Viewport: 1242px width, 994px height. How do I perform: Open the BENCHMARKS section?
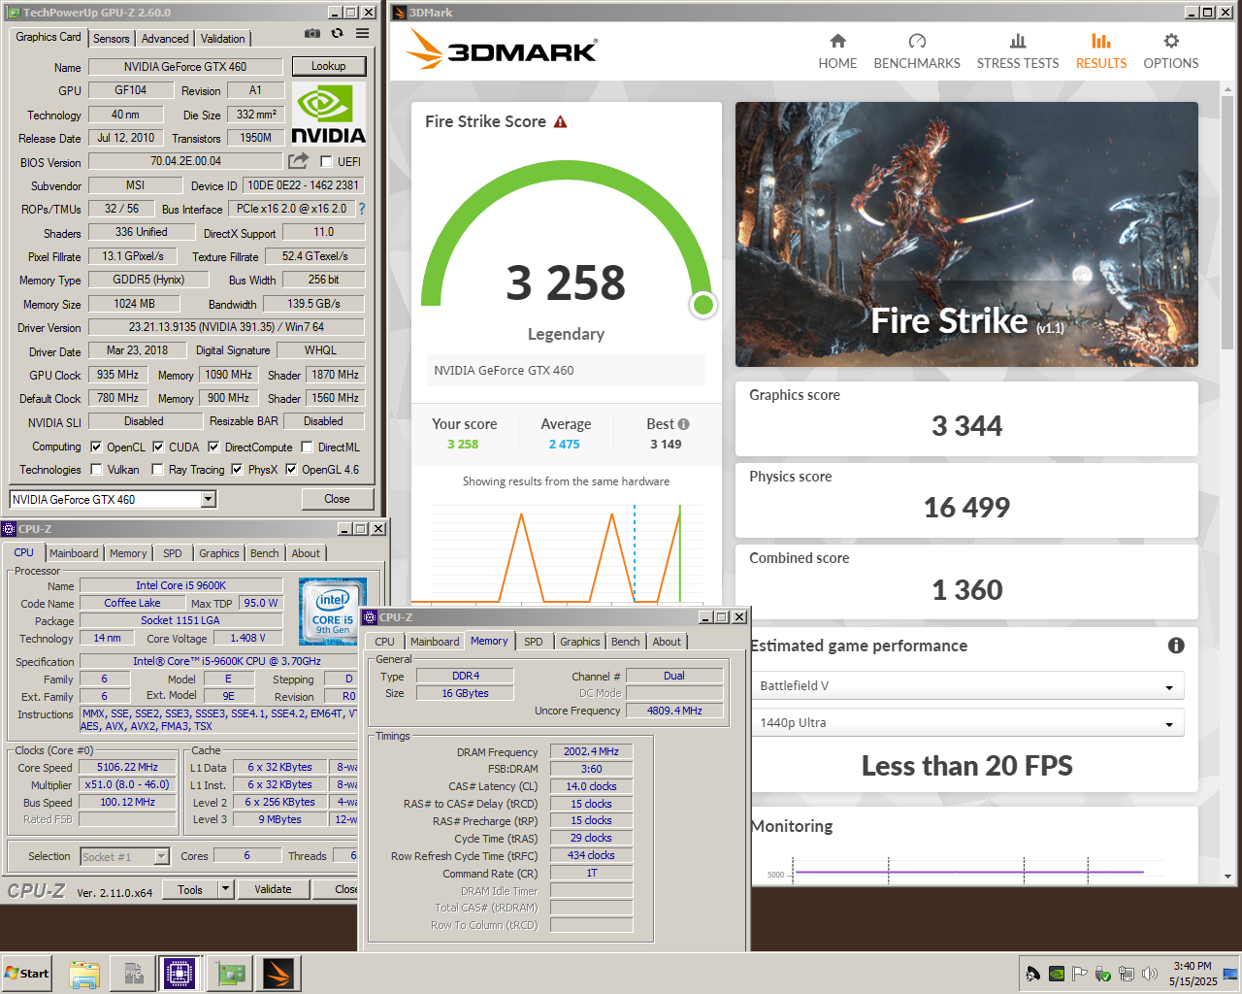click(x=917, y=51)
